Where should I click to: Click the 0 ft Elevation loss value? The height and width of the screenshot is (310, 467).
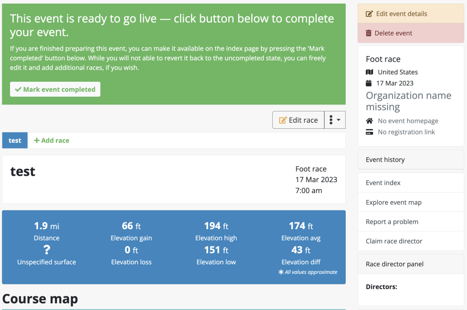click(x=131, y=250)
